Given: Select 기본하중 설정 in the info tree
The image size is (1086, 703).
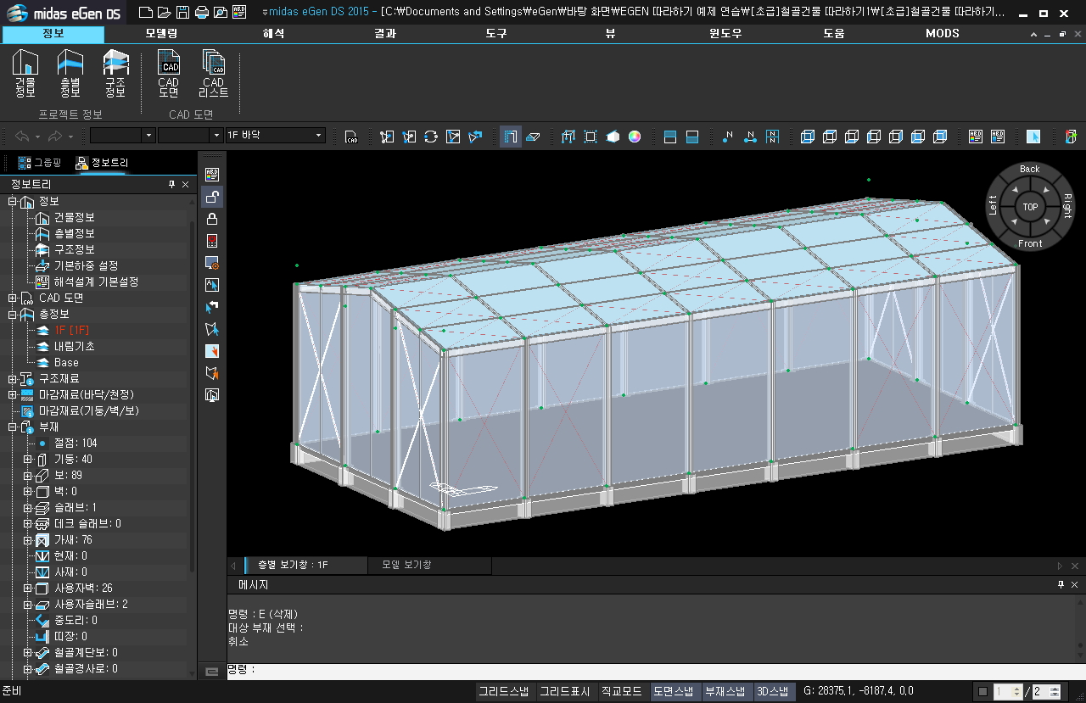Looking at the screenshot, I should [x=86, y=266].
